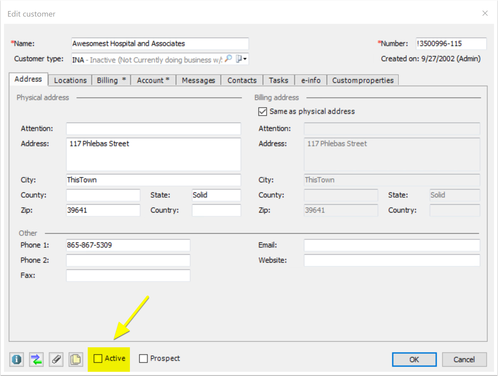Close the Edit customer dialog
Viewport: 498px width, 376px height.
coord(485,13)
